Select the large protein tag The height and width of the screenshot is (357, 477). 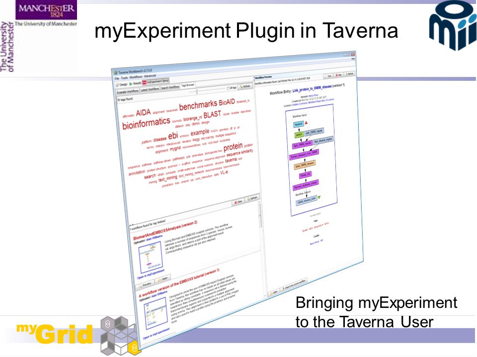[x=233, y=147]
